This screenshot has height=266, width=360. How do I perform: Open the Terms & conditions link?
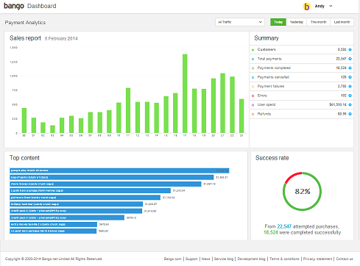point(284,259)
